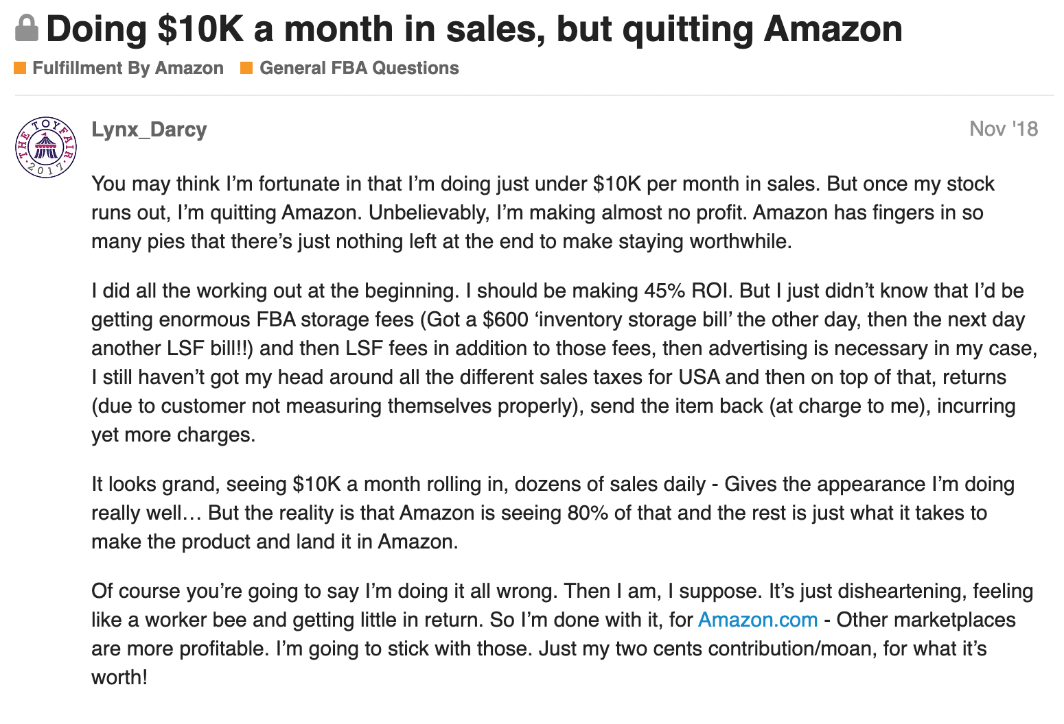The image size is (1064, 724).
Task: Click the word 'worth!' ending the post
Action: click(119, 677)
